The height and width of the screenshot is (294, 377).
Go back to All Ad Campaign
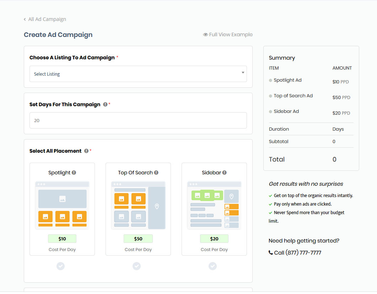click(47, 19)
